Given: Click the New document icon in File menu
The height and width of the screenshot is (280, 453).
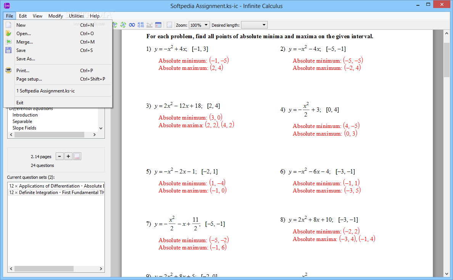Looking at the screenshot, I should pyautogui.click(x=9, y=25).
